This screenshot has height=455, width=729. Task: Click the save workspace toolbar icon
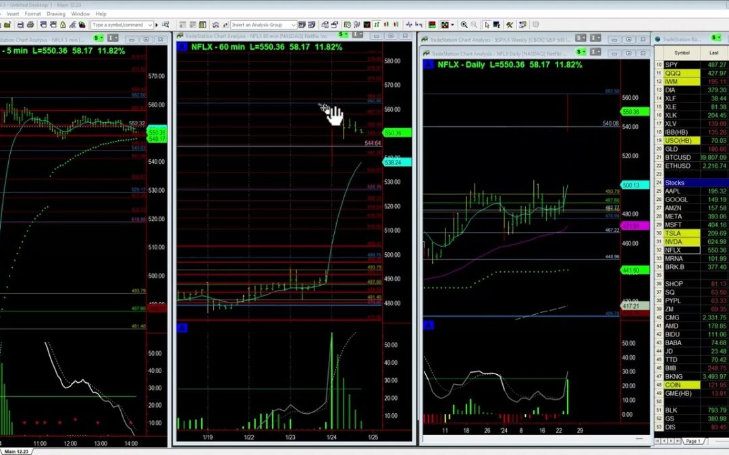pyautogui.click(x=20, y=25)
